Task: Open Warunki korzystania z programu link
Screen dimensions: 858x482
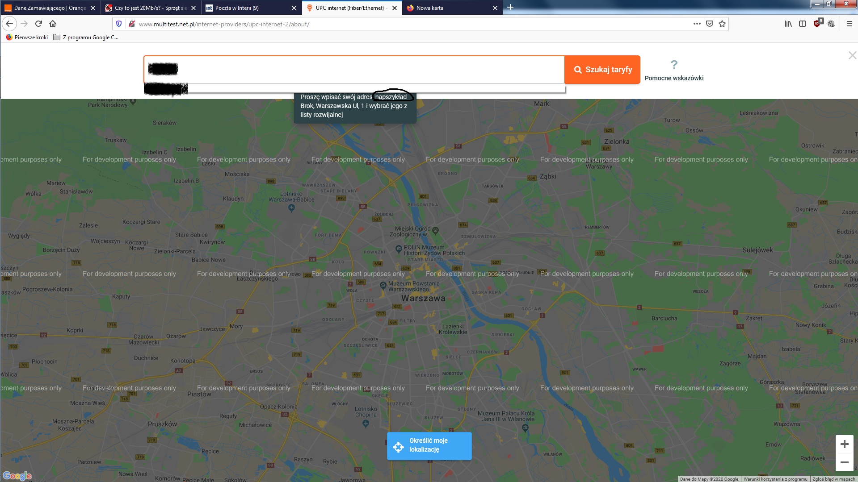Action: pos(775,479)
